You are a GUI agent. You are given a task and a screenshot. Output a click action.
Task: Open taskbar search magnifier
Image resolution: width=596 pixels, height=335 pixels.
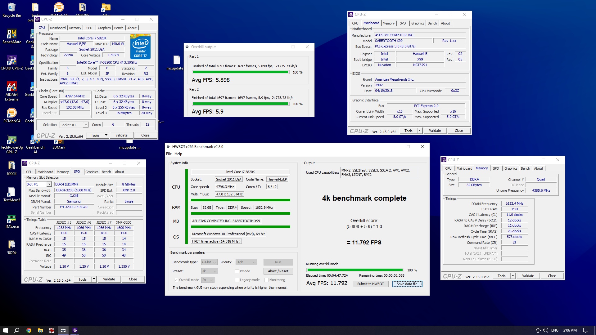(17, 330)
